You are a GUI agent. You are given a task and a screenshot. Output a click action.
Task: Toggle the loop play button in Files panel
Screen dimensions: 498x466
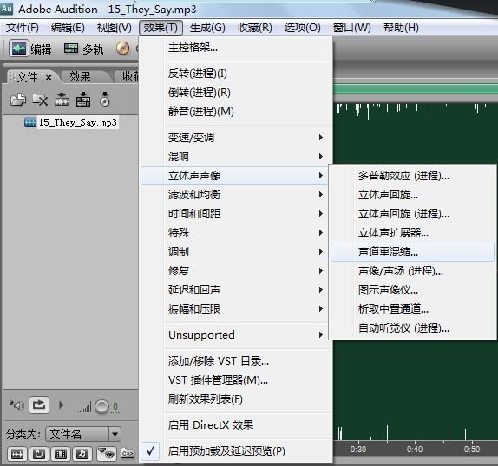pos(39,405)
